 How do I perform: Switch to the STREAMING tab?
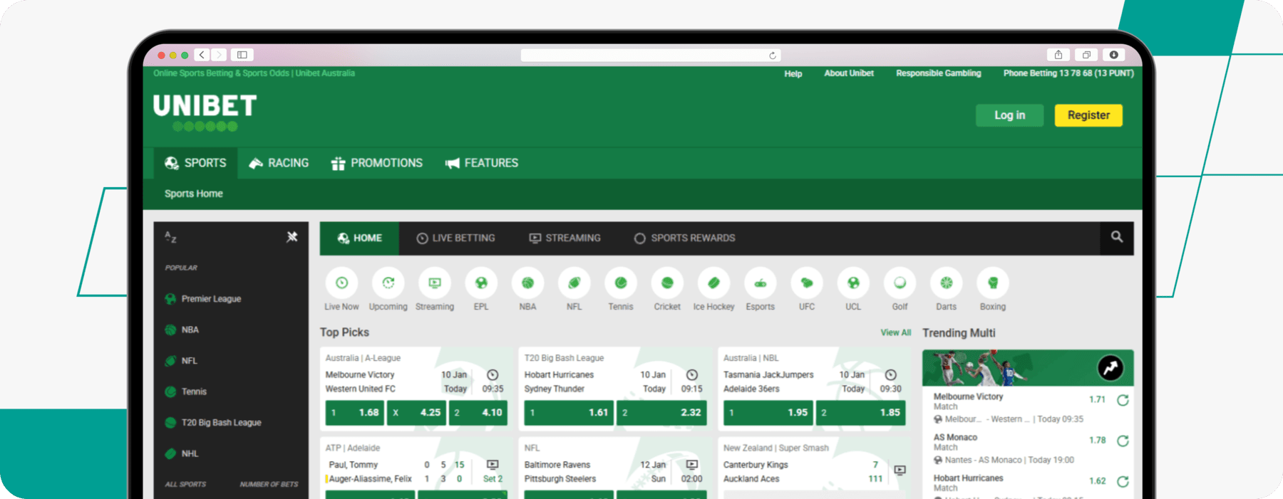point(565,238)
